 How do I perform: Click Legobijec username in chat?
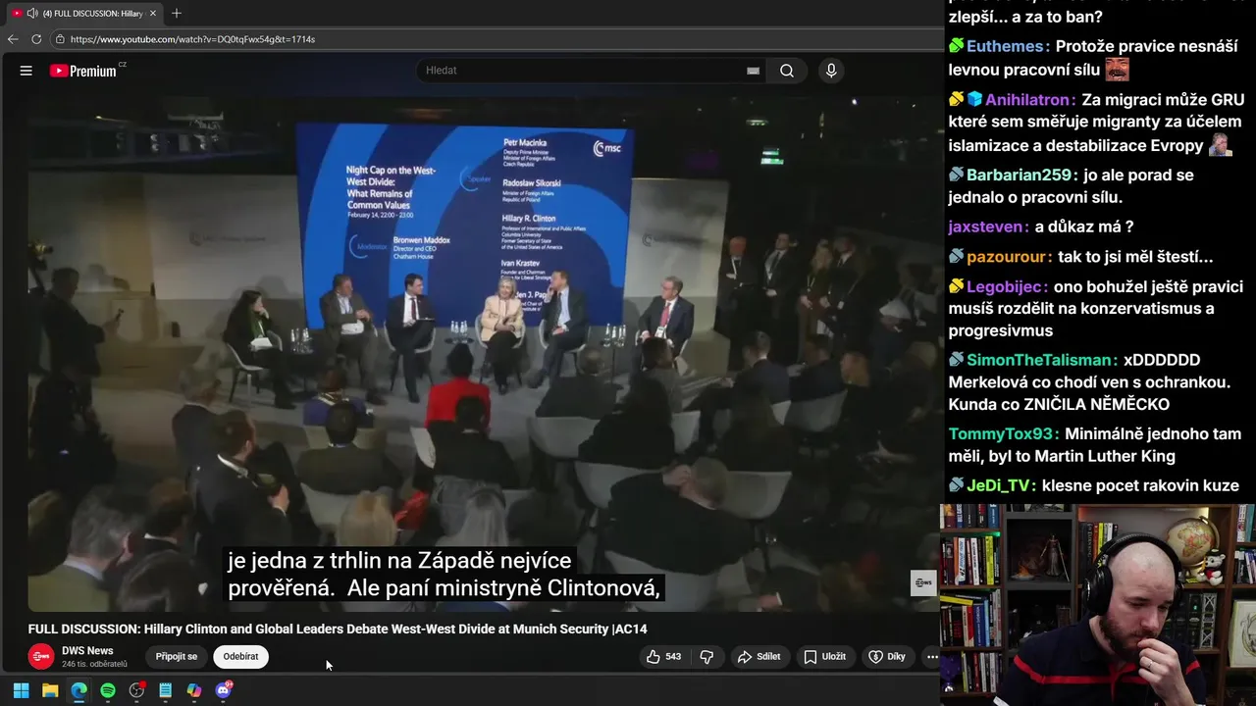pyautogui.click(x=1004, y=287)
